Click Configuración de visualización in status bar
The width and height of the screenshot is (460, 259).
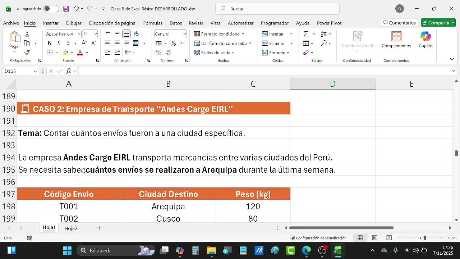pyautogui.click(x=318, y=238)
